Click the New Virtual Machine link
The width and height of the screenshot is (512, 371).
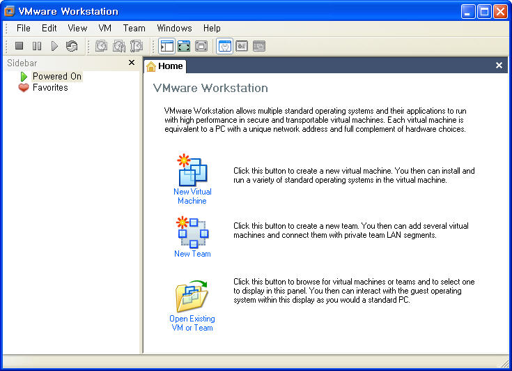[192, 196]
